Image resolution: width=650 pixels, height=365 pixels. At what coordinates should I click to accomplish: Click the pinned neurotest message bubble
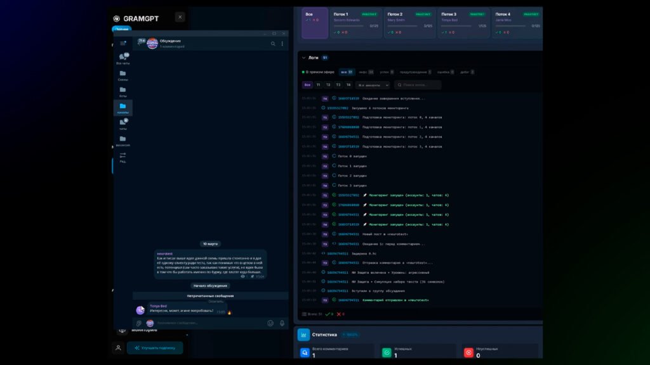(210, 264)
